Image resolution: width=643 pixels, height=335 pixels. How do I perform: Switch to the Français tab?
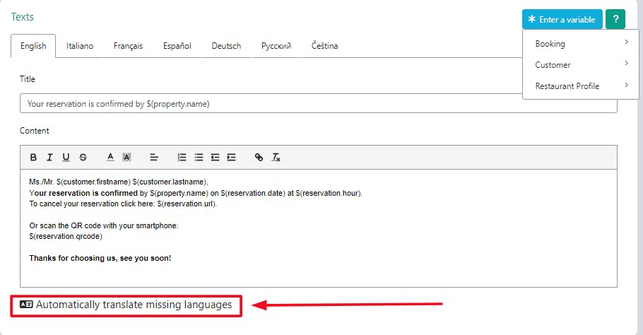click(129, 46)
